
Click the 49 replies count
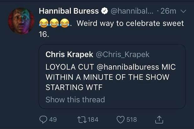52,119
